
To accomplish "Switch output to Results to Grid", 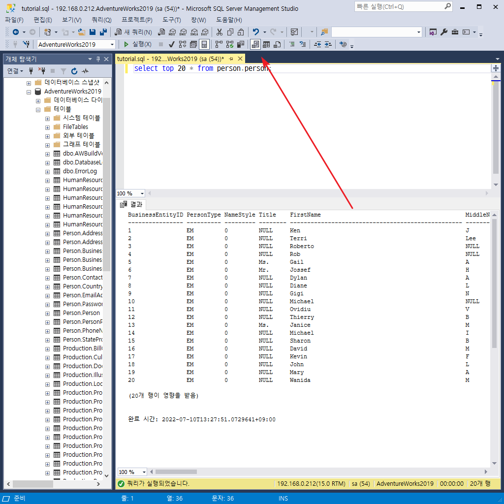I will click(x=266, y=44).
